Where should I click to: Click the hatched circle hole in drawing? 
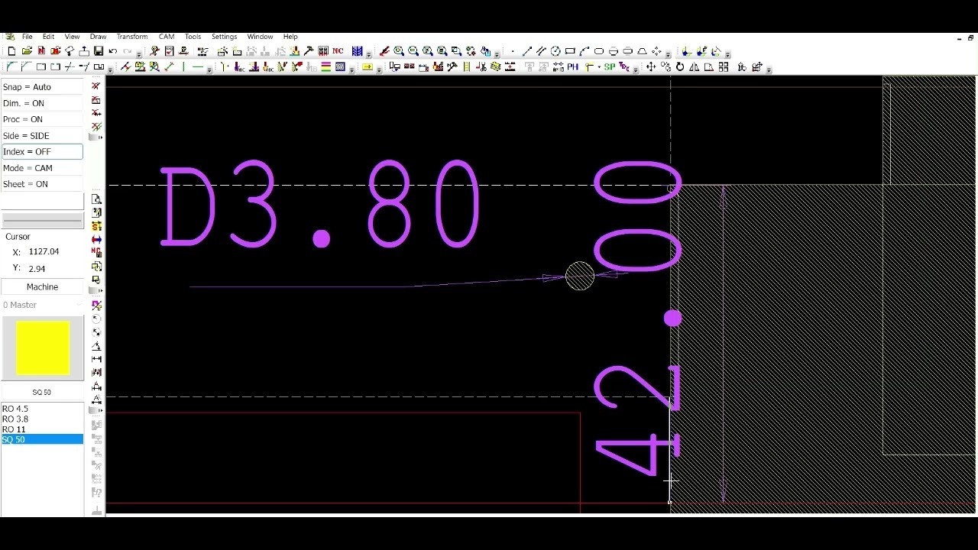coord(580,276)
